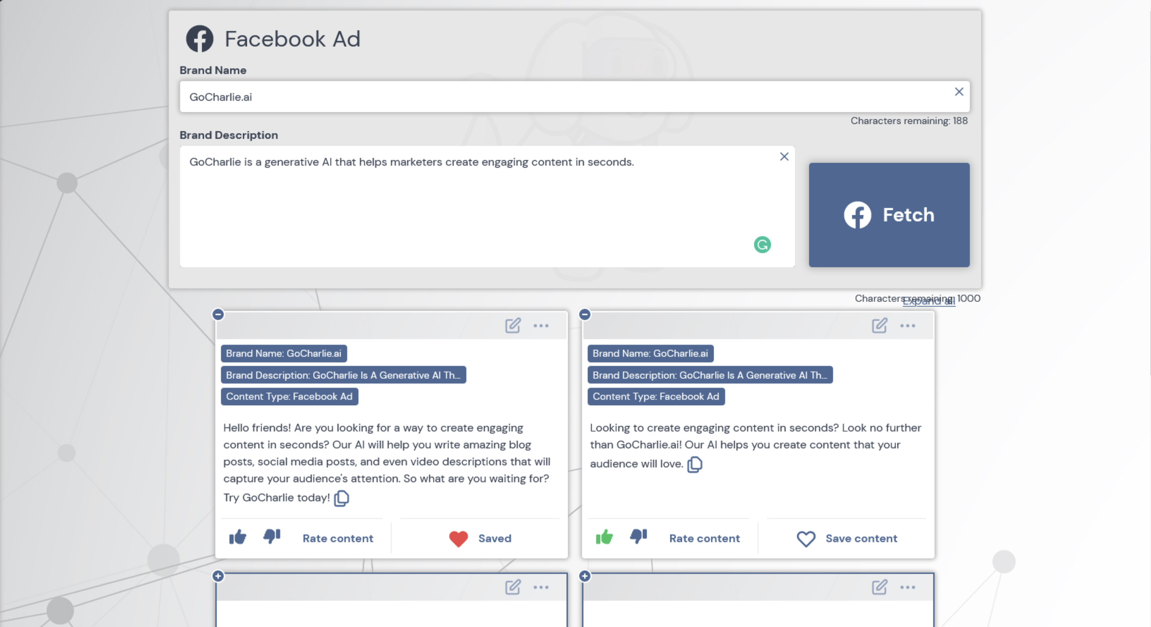The image size is (1151, 627).
Task: Open more options on 'Looking to create' card
Action: (907, 326)
